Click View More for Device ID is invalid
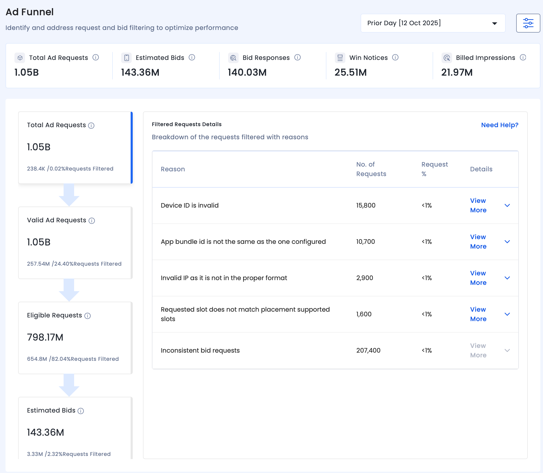Viewport: 543px width, 473px height. click(478, 205)
